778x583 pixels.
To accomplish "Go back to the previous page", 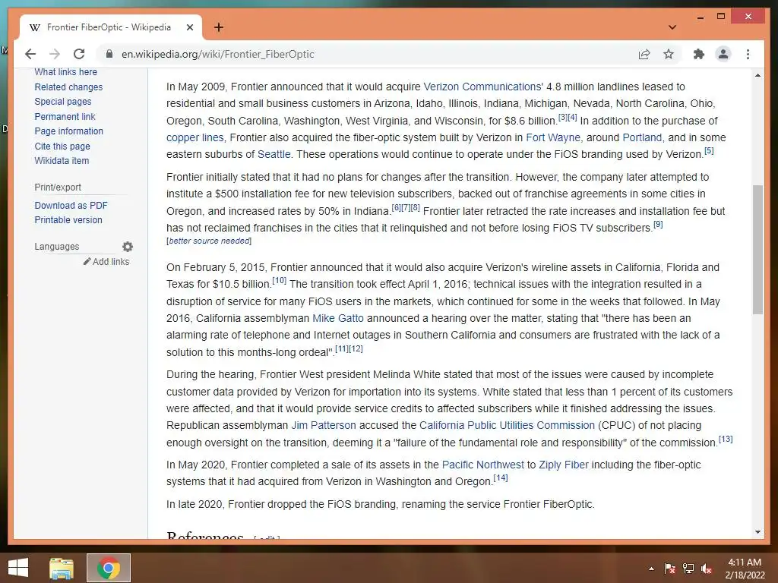I will [30, 54].
